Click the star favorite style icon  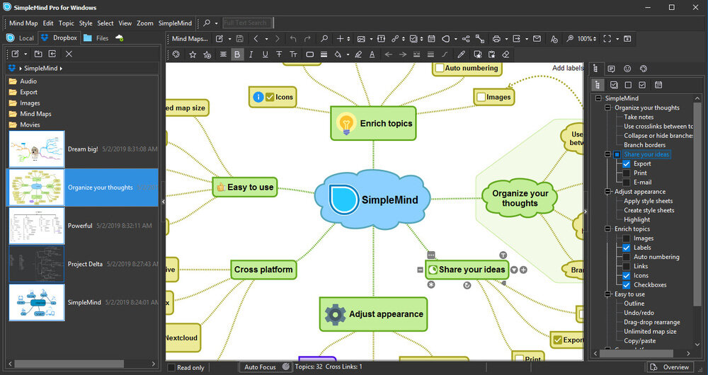193,54
